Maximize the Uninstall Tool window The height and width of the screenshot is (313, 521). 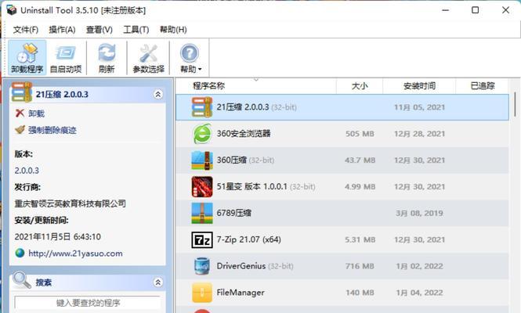475,10
